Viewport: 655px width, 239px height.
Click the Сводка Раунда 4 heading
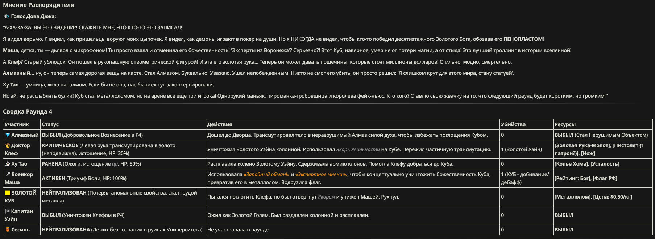tap(28, 111)
